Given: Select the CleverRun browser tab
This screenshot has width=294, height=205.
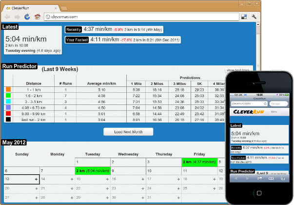Looking at the screenshot, I should pos(31,8).
